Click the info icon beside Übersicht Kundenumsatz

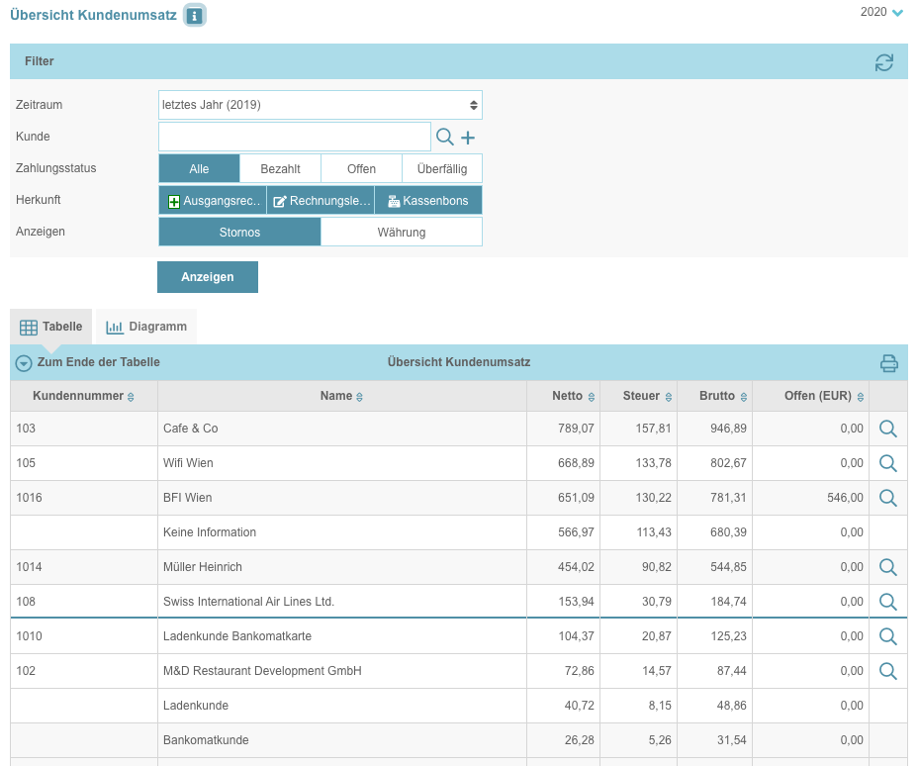(x=195, y=16)
